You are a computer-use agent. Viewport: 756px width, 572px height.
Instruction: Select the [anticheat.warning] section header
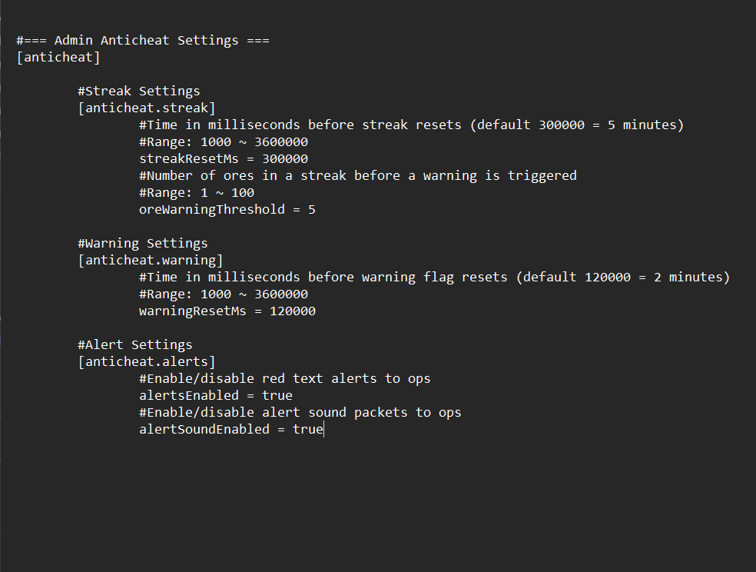[x=150, y=260]
